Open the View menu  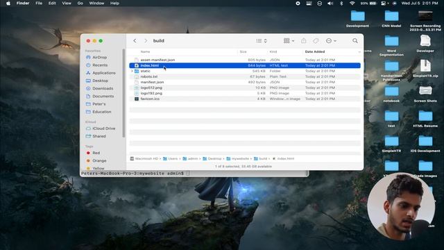(67, 3)
